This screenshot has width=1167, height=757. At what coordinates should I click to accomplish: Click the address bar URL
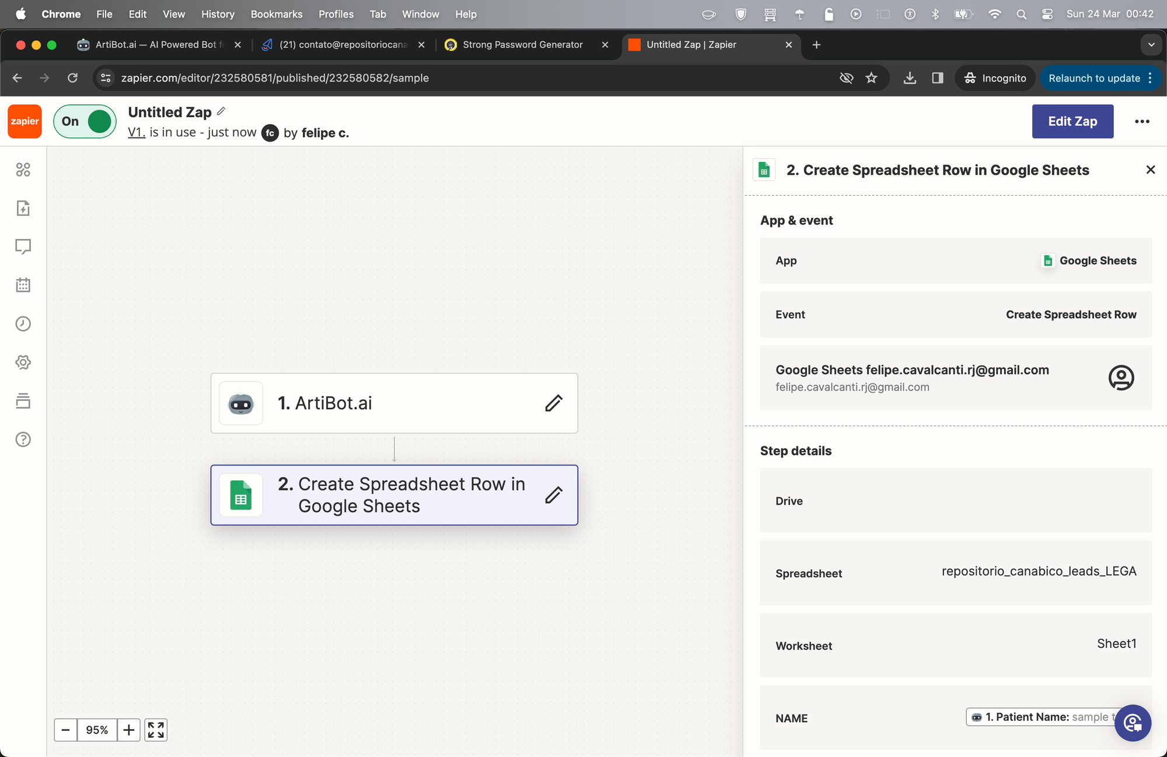click(275, 78)
